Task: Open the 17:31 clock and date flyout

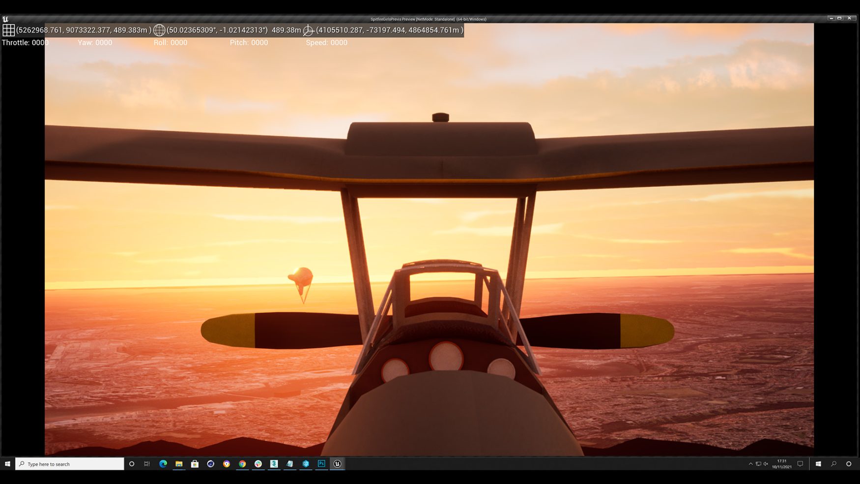Action: [781, 464]
